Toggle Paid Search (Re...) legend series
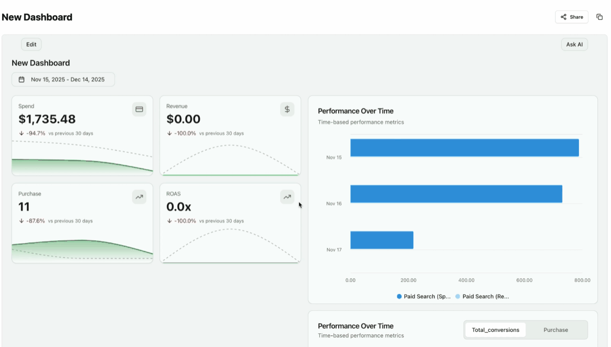 coord(483,297)
